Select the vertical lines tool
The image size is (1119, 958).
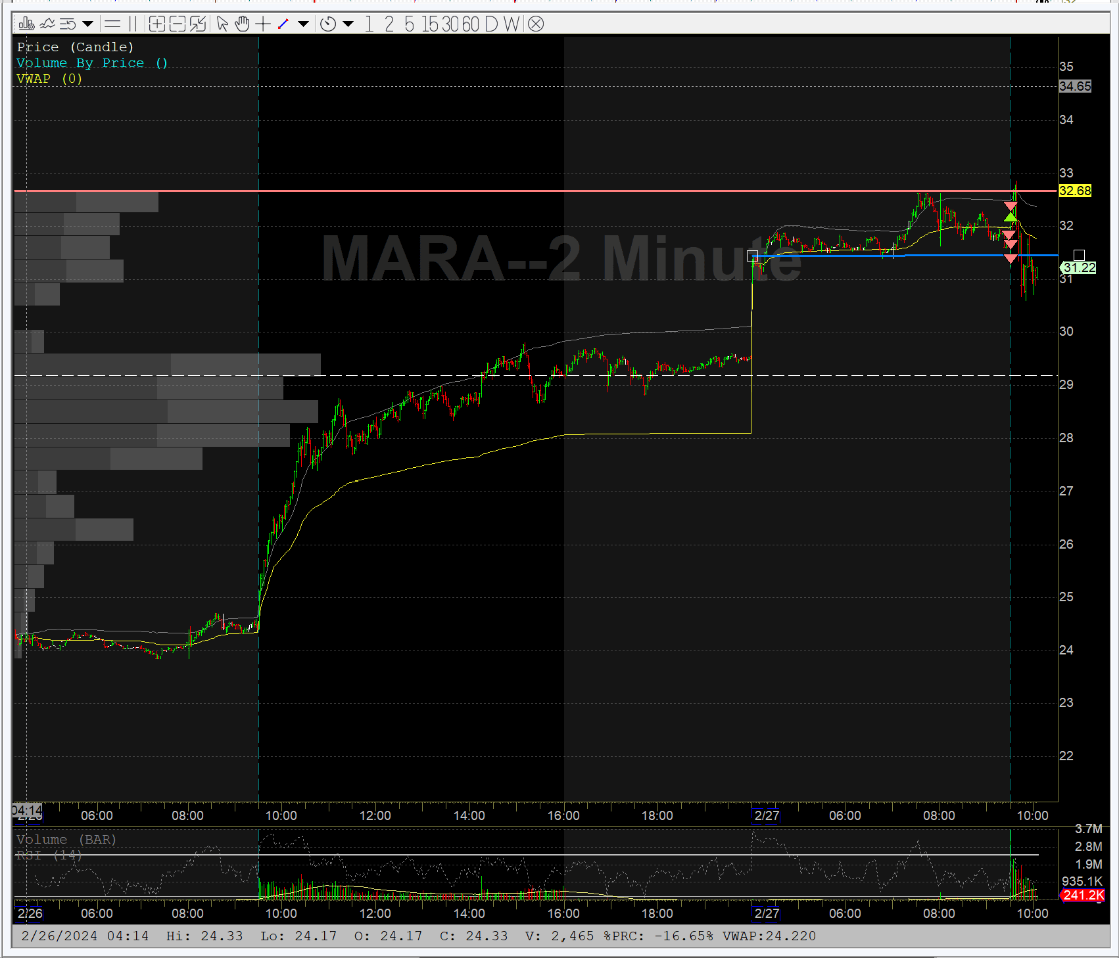click(133, 24)
